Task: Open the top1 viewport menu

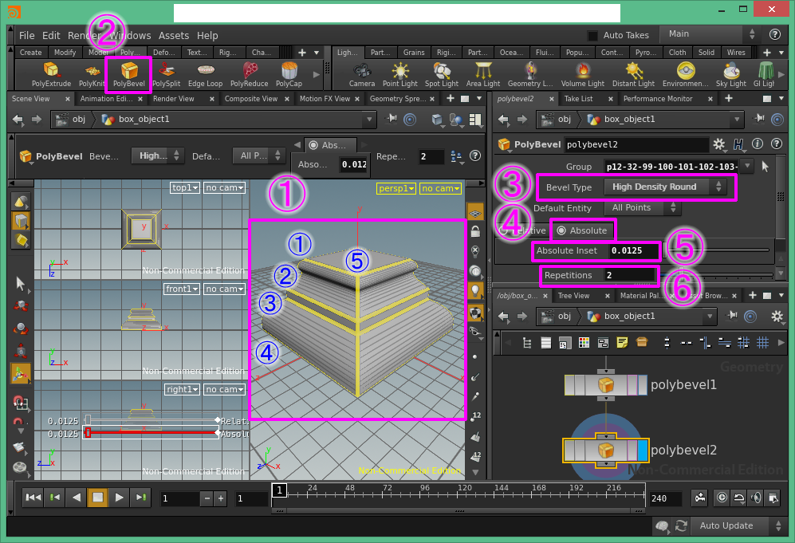Action: (184, 187)
